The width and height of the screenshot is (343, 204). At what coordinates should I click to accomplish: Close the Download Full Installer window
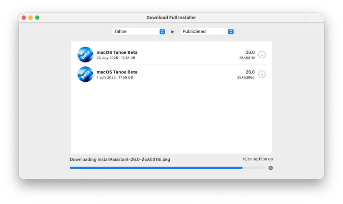point(24,17)
